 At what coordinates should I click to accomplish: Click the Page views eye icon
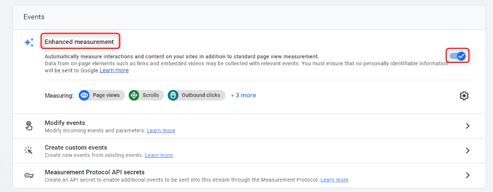point(84,95)
